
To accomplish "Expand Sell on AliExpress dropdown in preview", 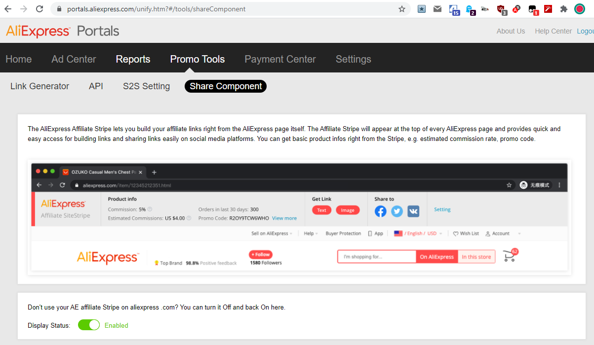I will pos(272,234).
